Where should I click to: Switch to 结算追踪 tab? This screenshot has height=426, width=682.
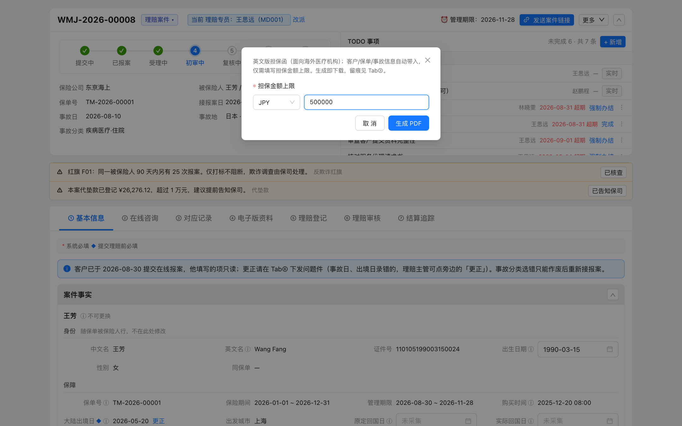point(416,218)
